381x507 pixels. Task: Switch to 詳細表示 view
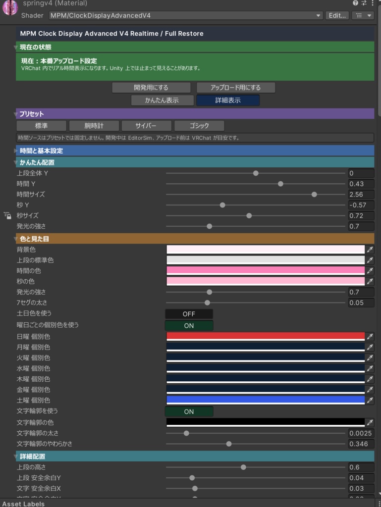point(228,100)
